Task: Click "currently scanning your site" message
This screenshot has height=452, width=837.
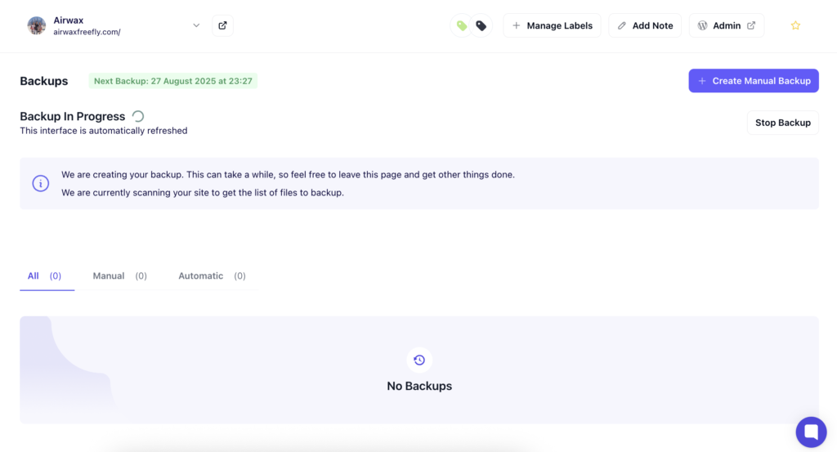Action: pos(203,193)
